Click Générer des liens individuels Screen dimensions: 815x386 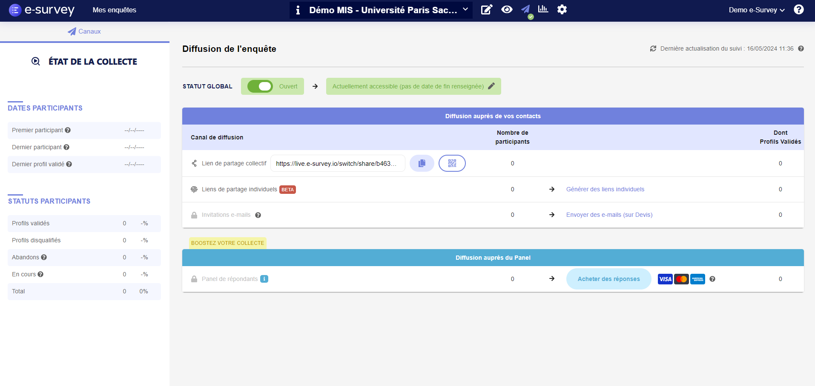[605, 189]
